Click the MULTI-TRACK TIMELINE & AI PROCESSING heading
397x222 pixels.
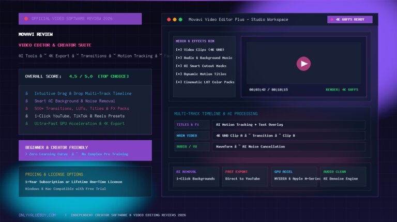point(216,114)
